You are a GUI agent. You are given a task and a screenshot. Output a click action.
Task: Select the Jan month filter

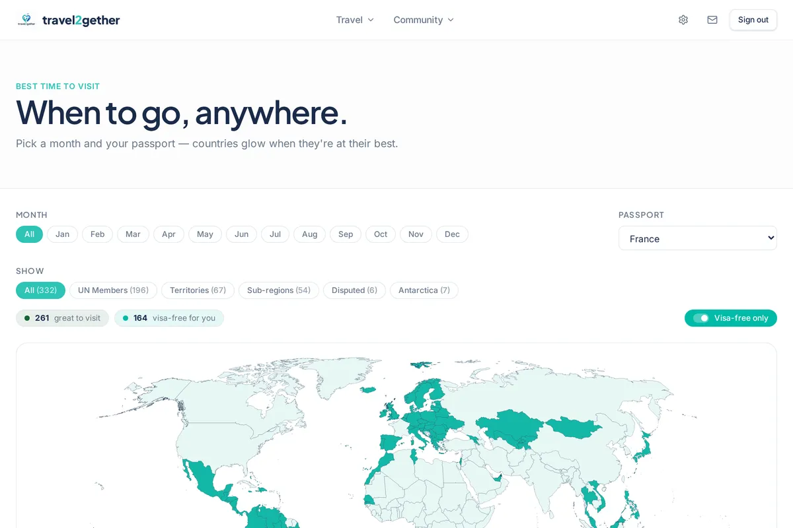(x=62, y=234)
